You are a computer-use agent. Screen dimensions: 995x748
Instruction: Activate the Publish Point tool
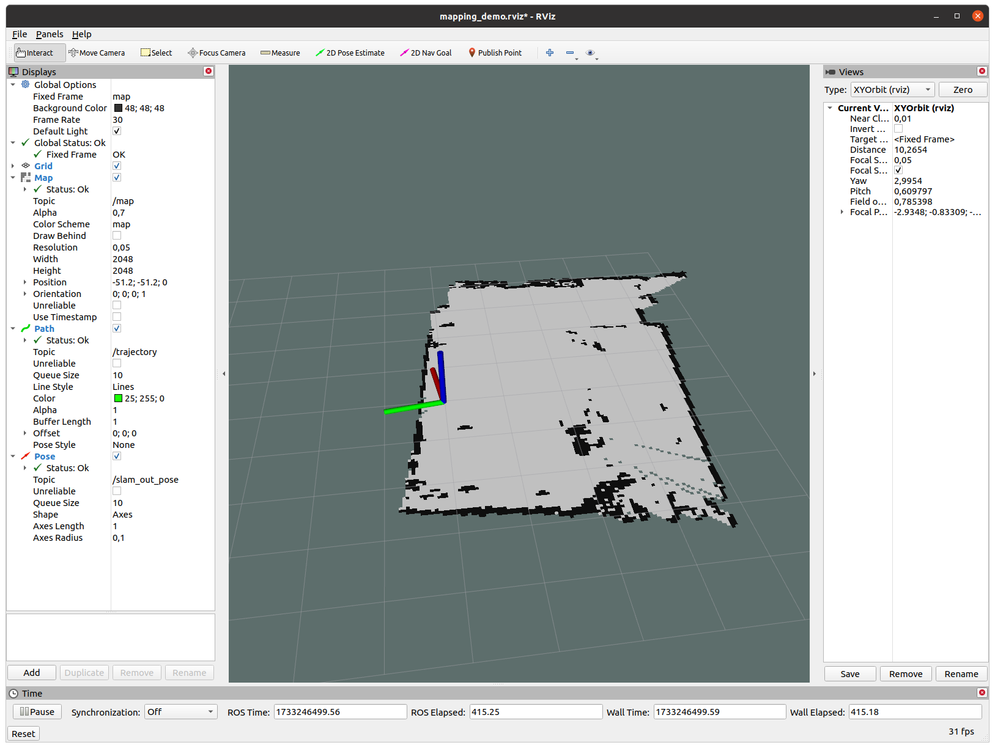(x=495, y=53)
